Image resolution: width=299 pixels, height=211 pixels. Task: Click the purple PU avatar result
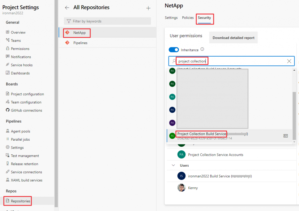(172, 123)
